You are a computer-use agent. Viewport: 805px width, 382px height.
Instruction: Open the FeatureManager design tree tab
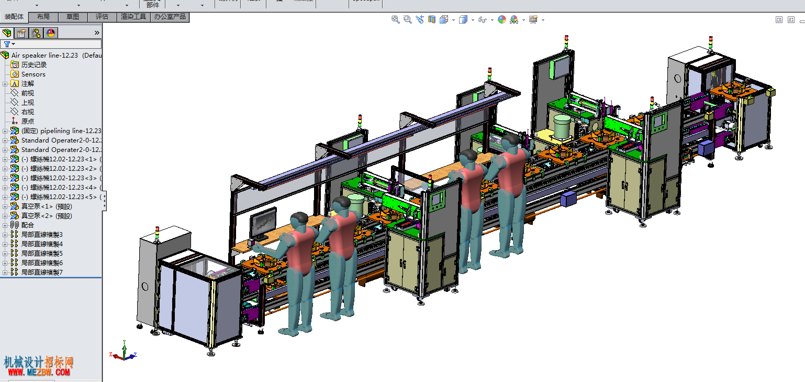pyautogui.click(x=7, y=33)
